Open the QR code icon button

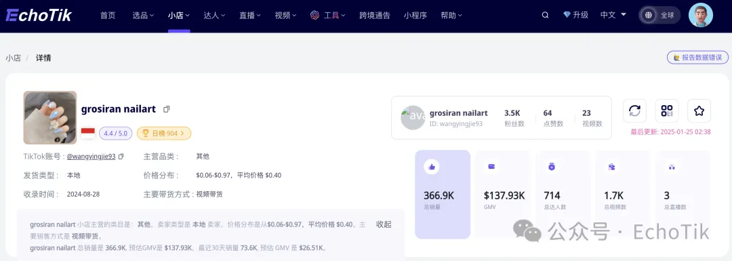[x=667, y=111]
